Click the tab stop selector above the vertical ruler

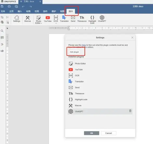coord(7,28)
